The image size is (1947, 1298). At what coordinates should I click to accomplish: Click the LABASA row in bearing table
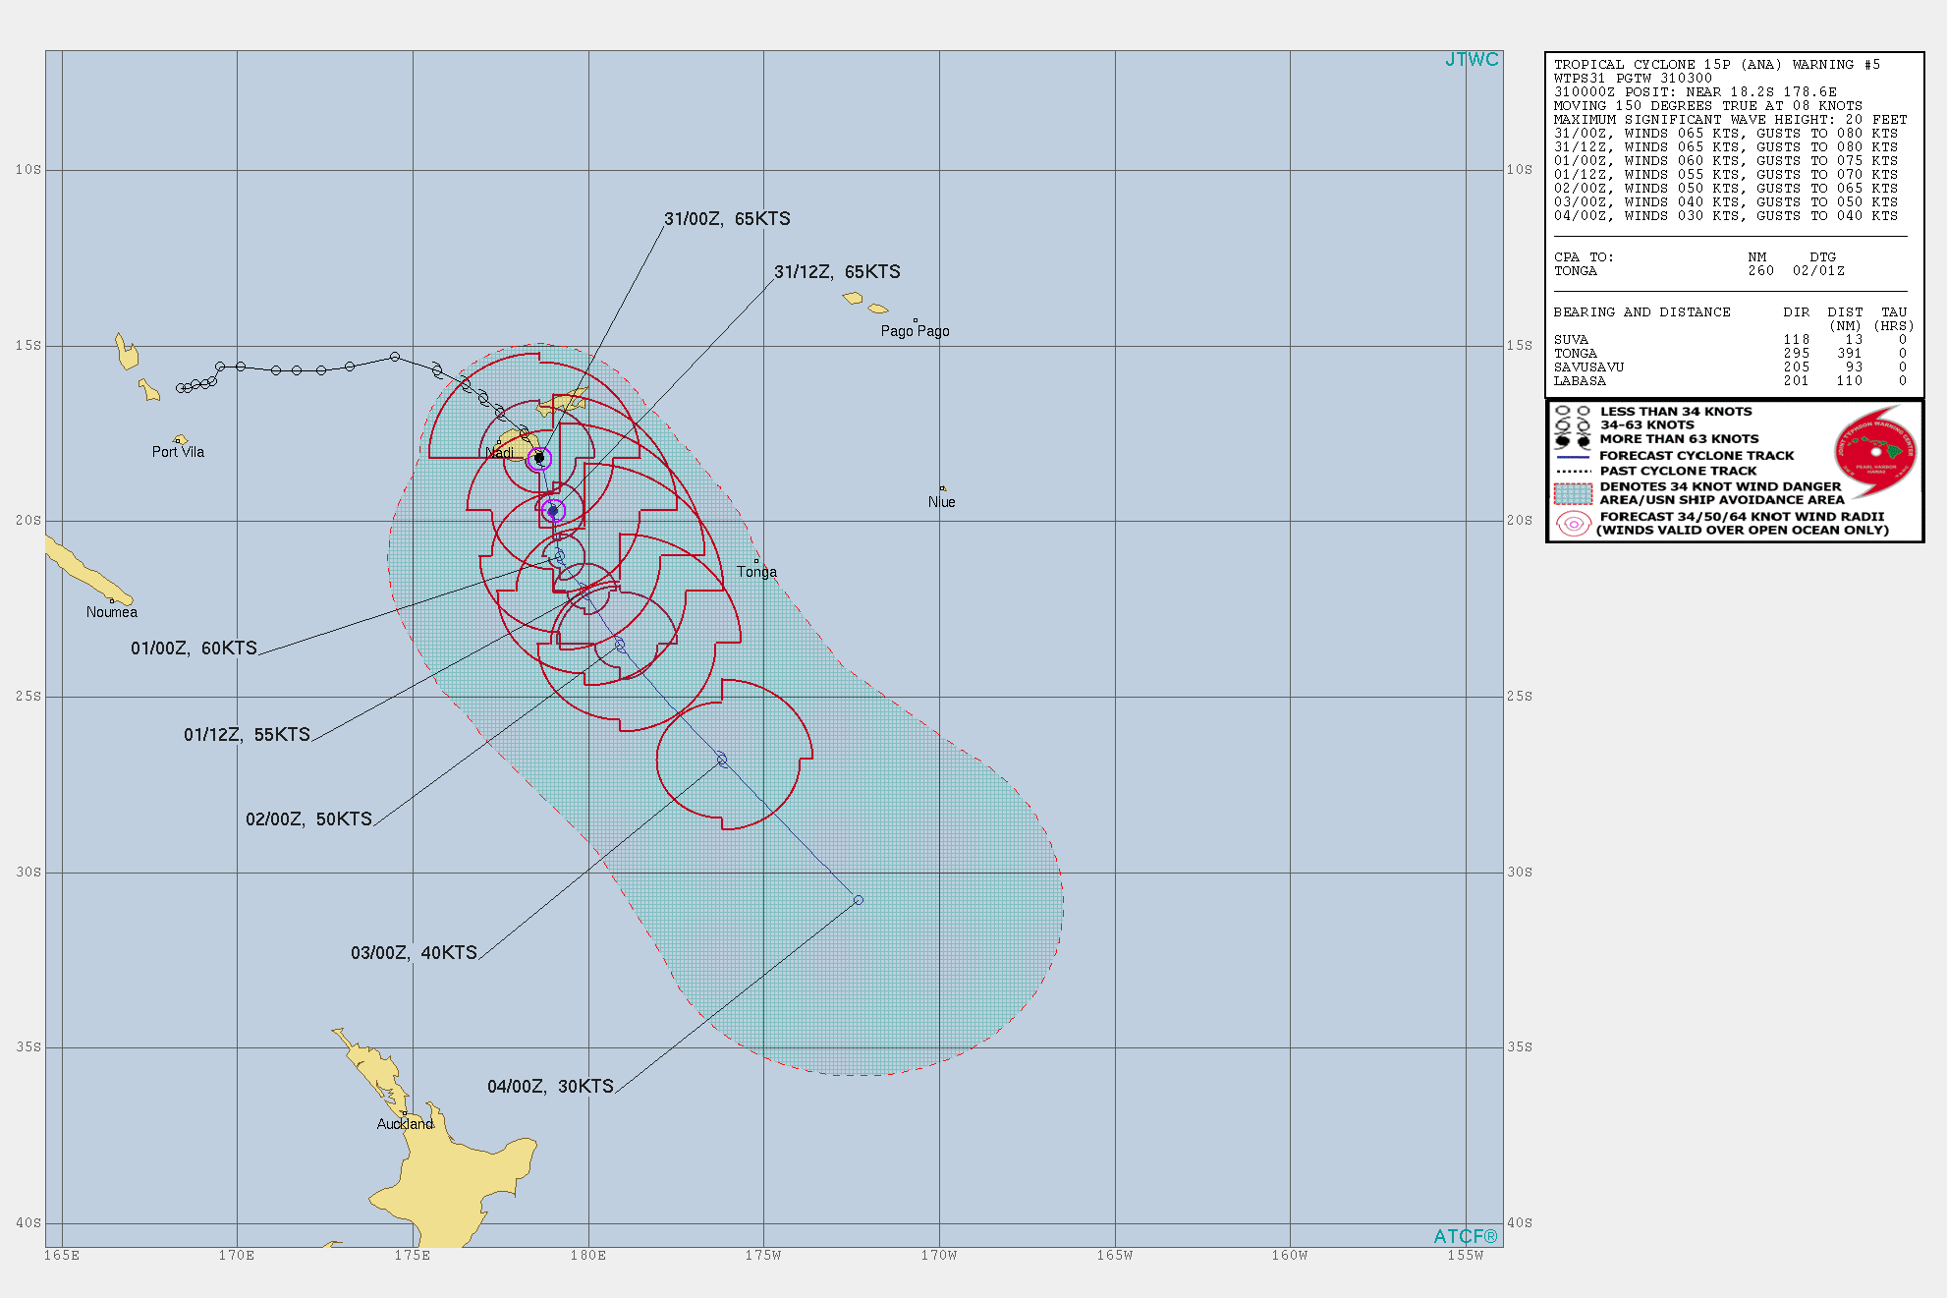tap(1730, 381)
